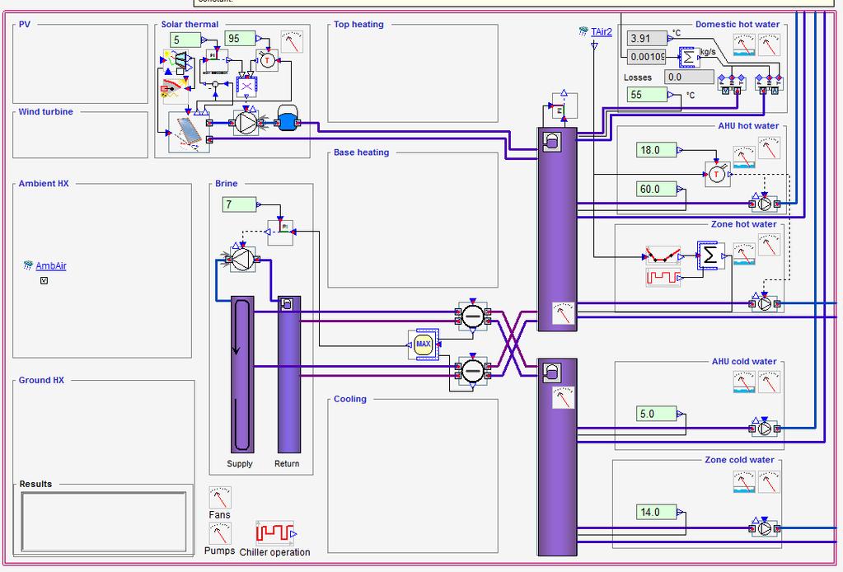
Task: Click the Wind turbine label
Action: 45,112
